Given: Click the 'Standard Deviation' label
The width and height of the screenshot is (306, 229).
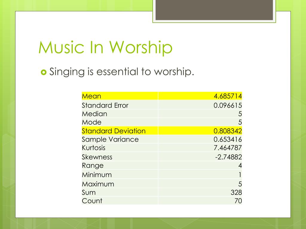Looking at the screenshot, I should point(114,131).
